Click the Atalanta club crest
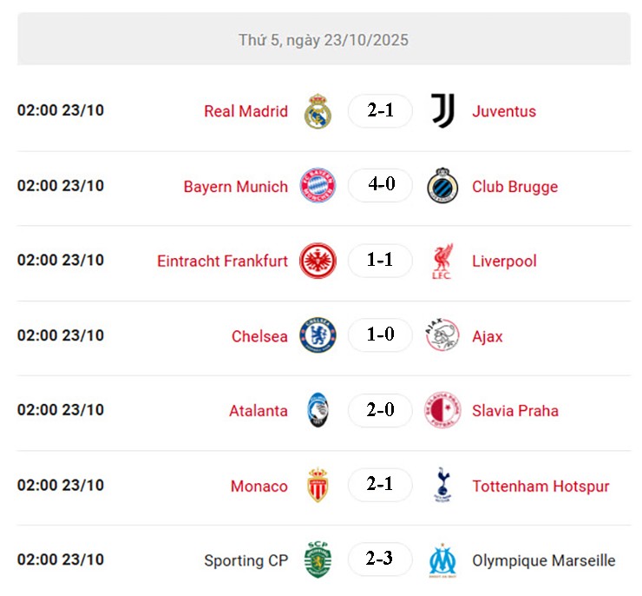642x596 pixels. coord(318,410)
